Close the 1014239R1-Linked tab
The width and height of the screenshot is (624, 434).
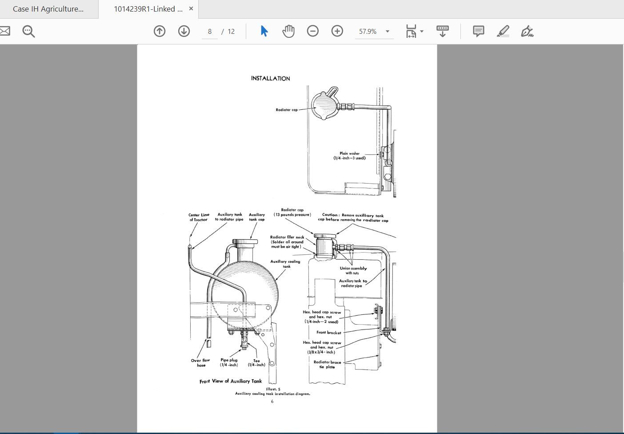[x=191, y=8]
